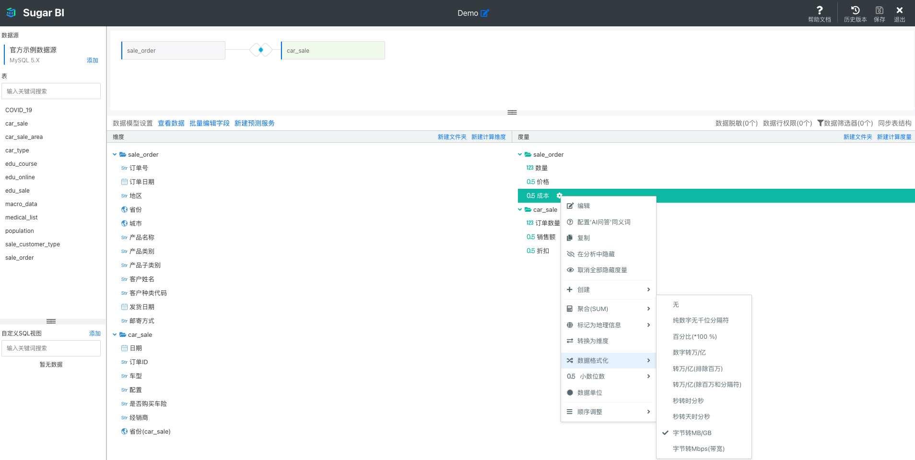Click the 123 icon of 订单数量

click(x=530, y=223)
